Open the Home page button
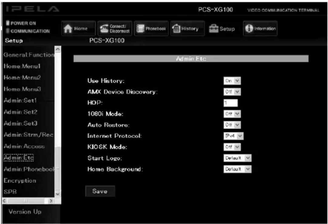 [x=79, y=28]
